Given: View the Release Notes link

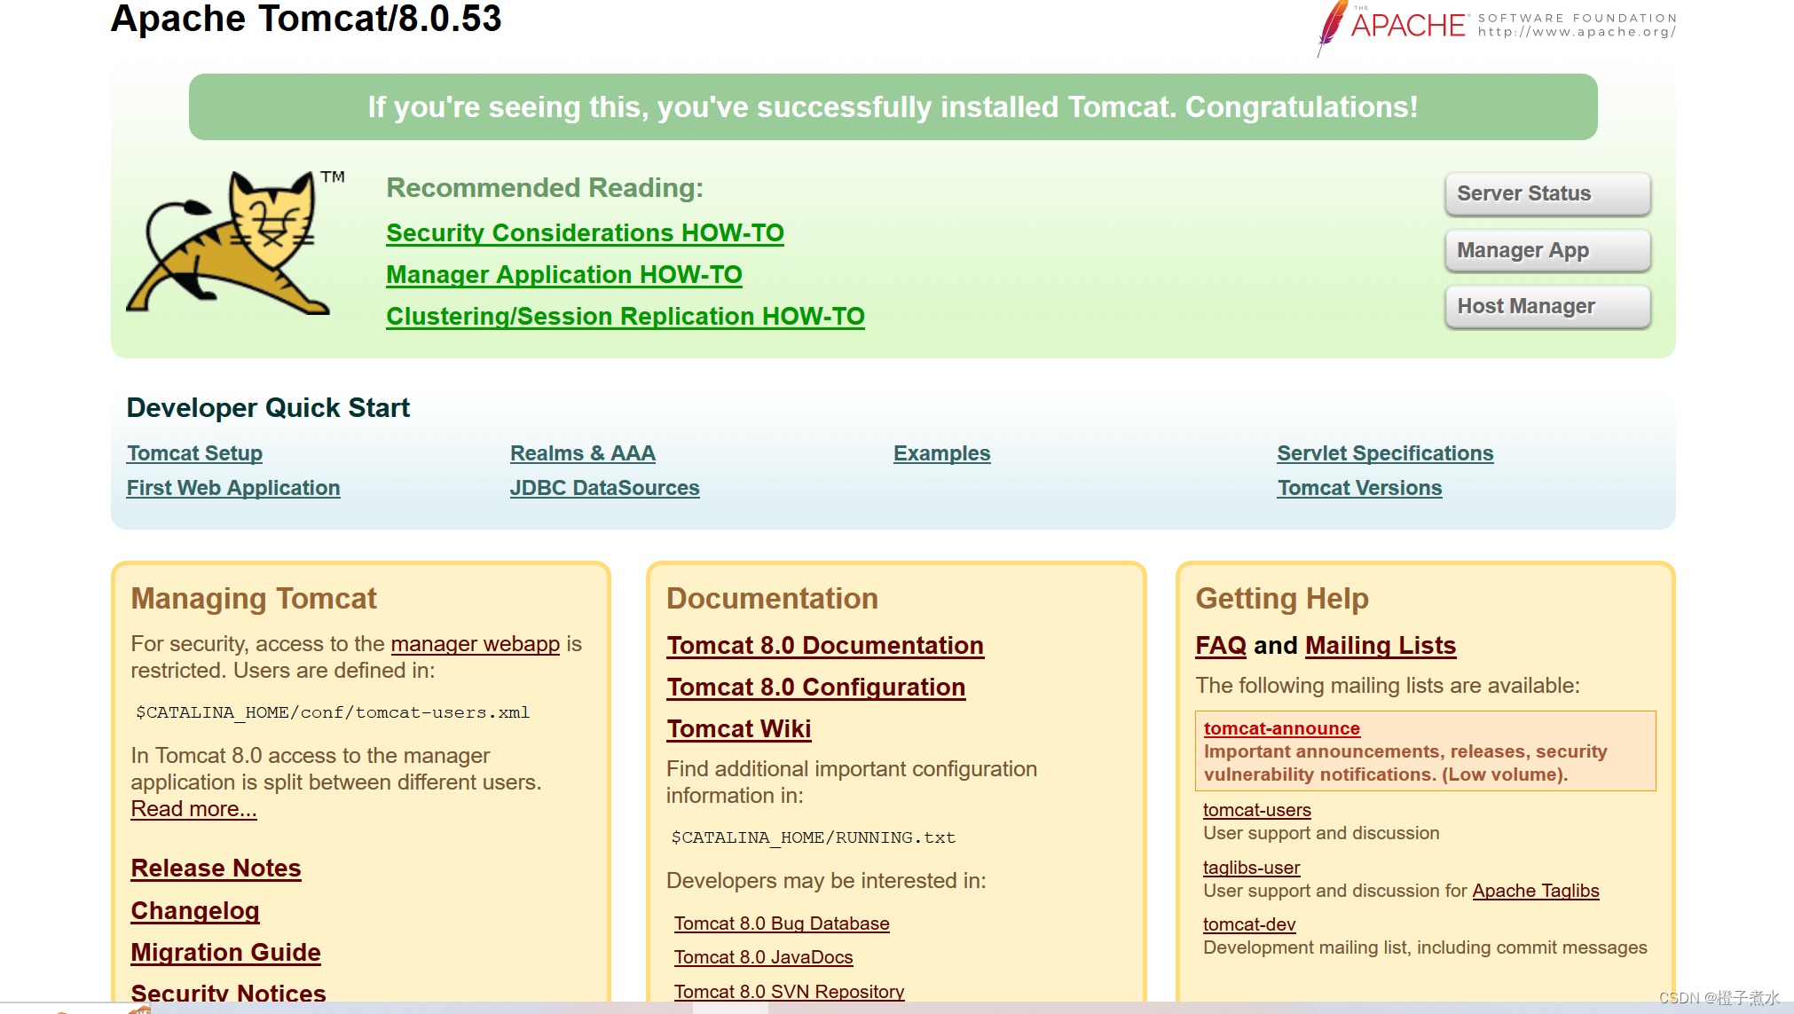Looking at the screenshot, I should (216, 869).
